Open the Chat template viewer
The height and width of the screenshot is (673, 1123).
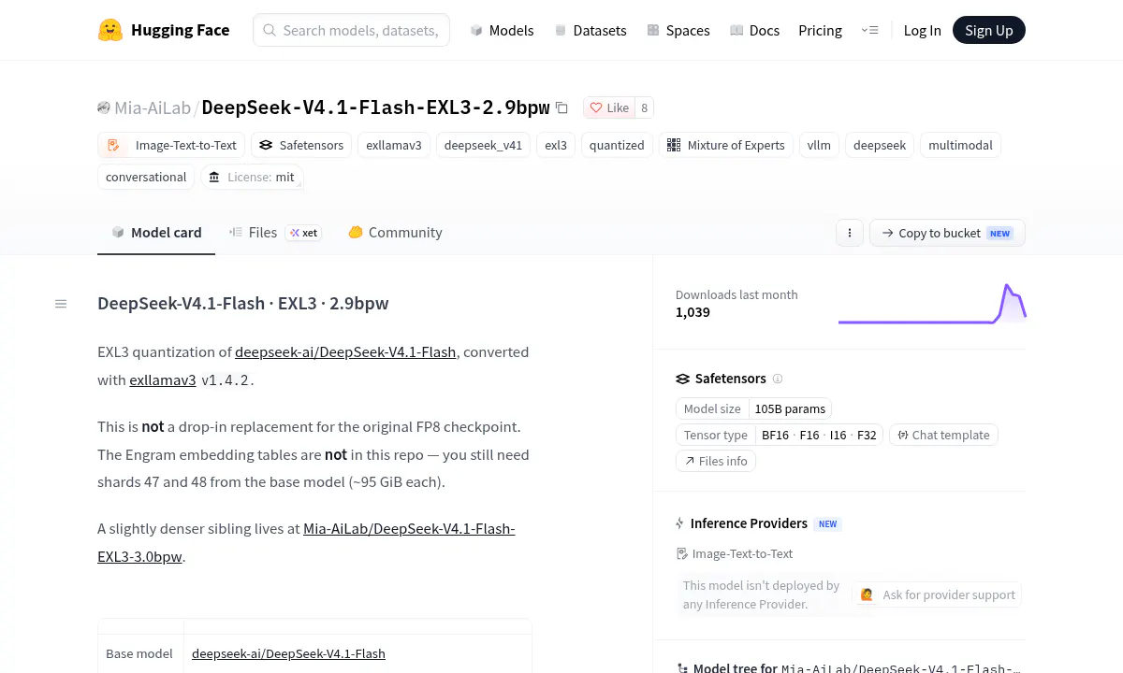944,435
